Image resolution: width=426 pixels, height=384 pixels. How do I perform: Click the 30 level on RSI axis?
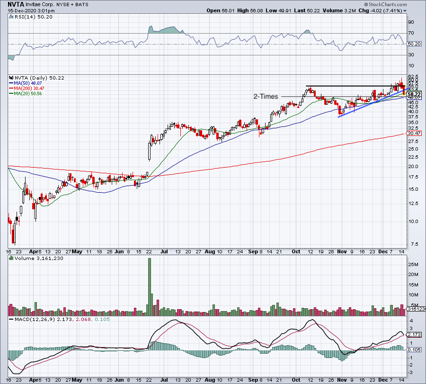pyautogui.click(x=411, y=54)
